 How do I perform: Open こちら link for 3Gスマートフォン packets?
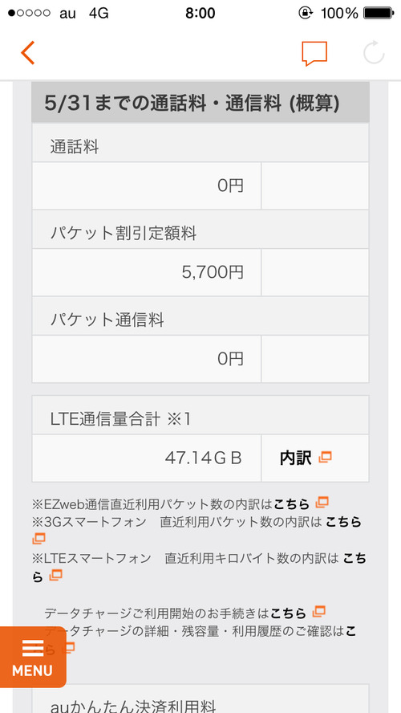click(x=343, y=522)
